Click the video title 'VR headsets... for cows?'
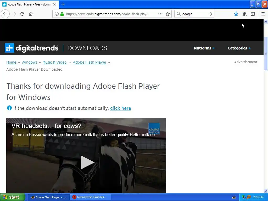The width and height of the screenshot is (268, 201). [47, 126]
